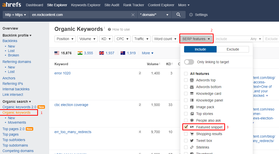Check the People also ask checkbox

186,120
